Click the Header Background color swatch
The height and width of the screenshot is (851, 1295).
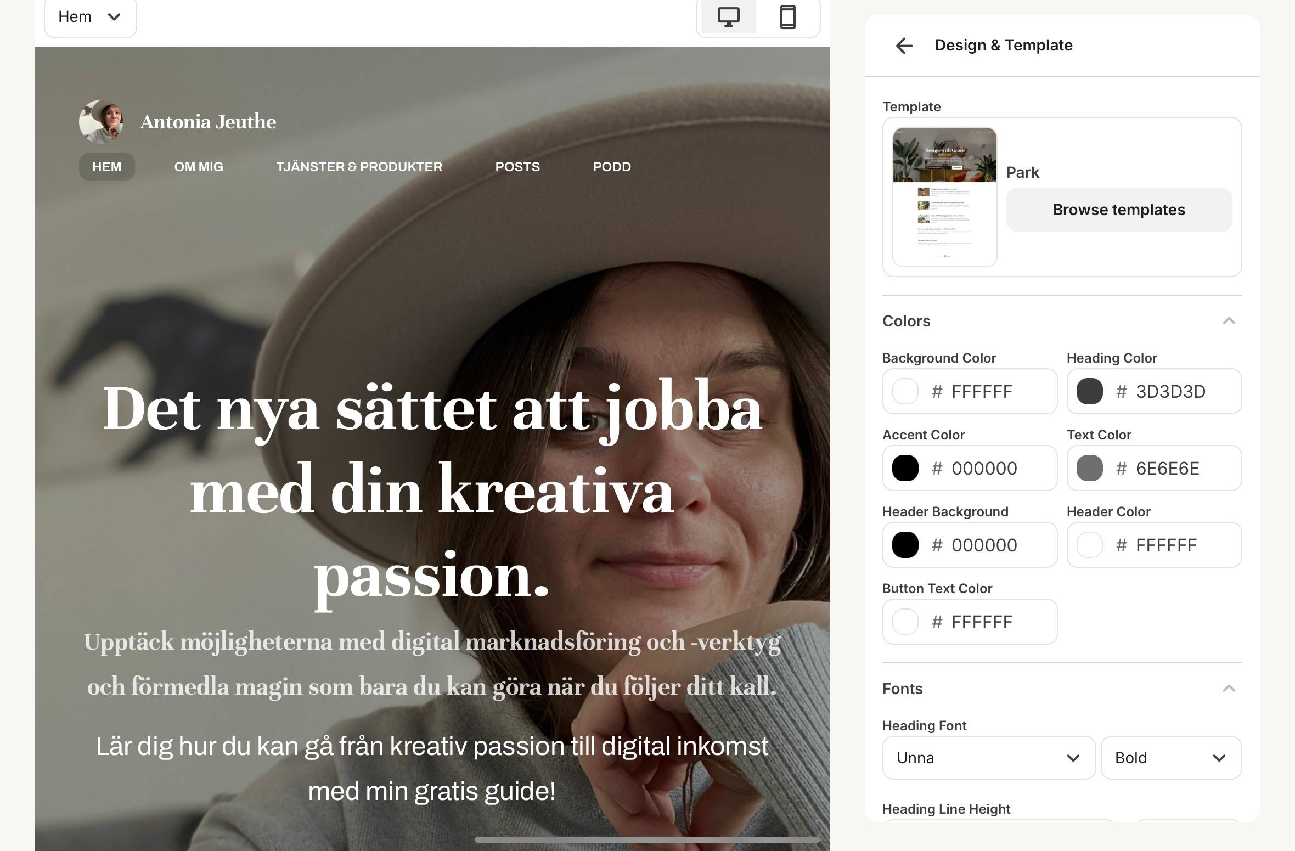point(905,545)
